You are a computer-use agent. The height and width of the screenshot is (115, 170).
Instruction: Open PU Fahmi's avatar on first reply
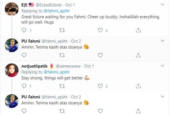point(12,45)
